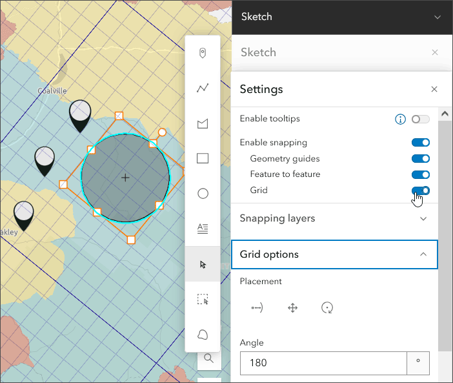This screenshot has width=453, height=383.
Task: Select the text sketch tool
Action: pos(203,229)
